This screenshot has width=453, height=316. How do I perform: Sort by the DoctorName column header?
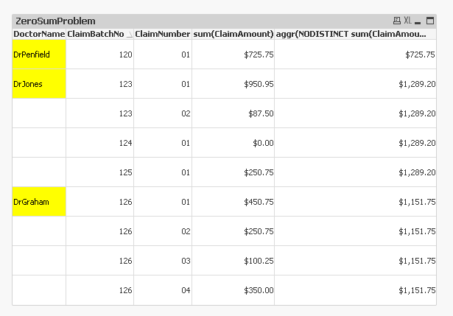coord(39,34)
